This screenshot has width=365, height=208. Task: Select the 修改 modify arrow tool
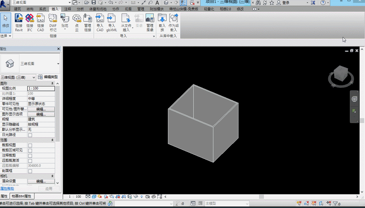pos(6,22)
